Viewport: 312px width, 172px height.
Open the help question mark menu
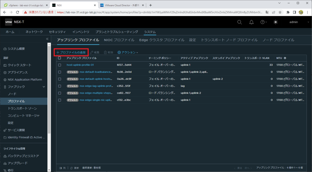tap(264, 22)
